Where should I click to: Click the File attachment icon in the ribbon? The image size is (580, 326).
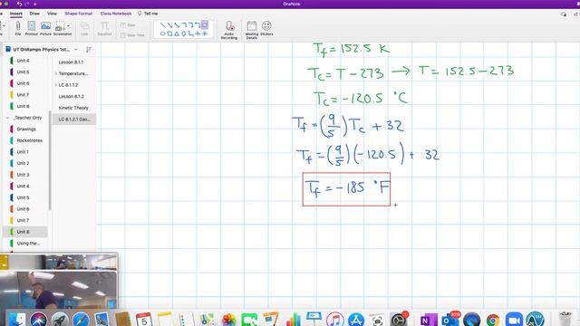[18, 28]
